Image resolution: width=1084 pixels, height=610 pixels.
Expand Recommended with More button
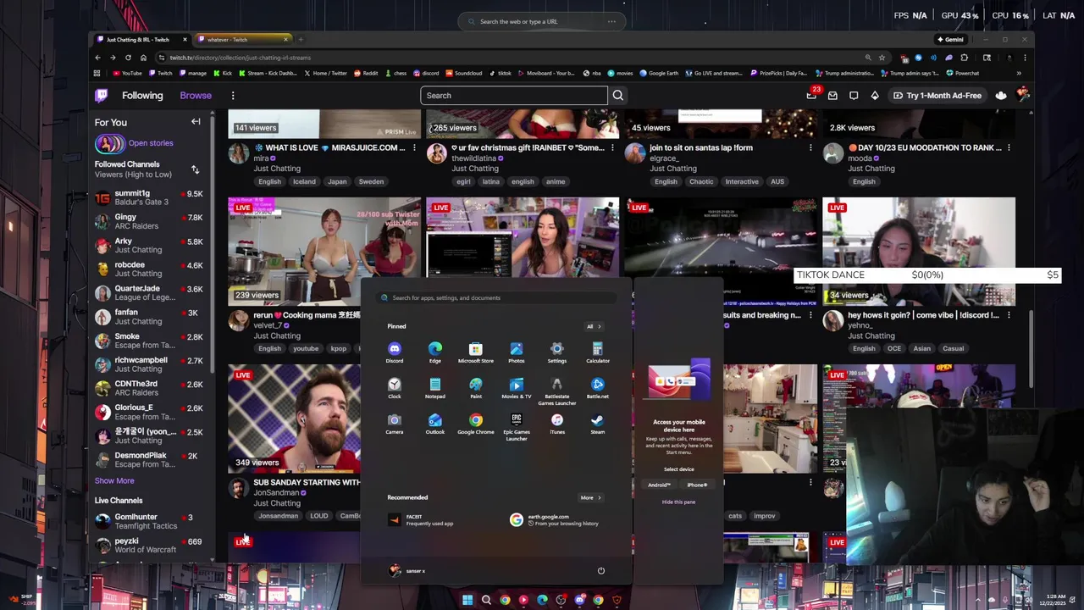tap(590, 497)
